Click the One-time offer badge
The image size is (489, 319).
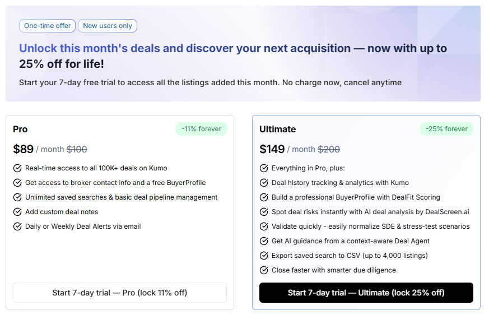coord(47,26)
